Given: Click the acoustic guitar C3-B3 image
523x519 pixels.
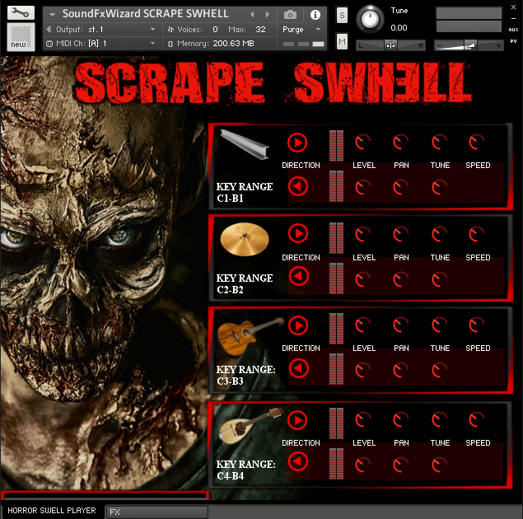Looking at the screenshot, I should [250, 336].
